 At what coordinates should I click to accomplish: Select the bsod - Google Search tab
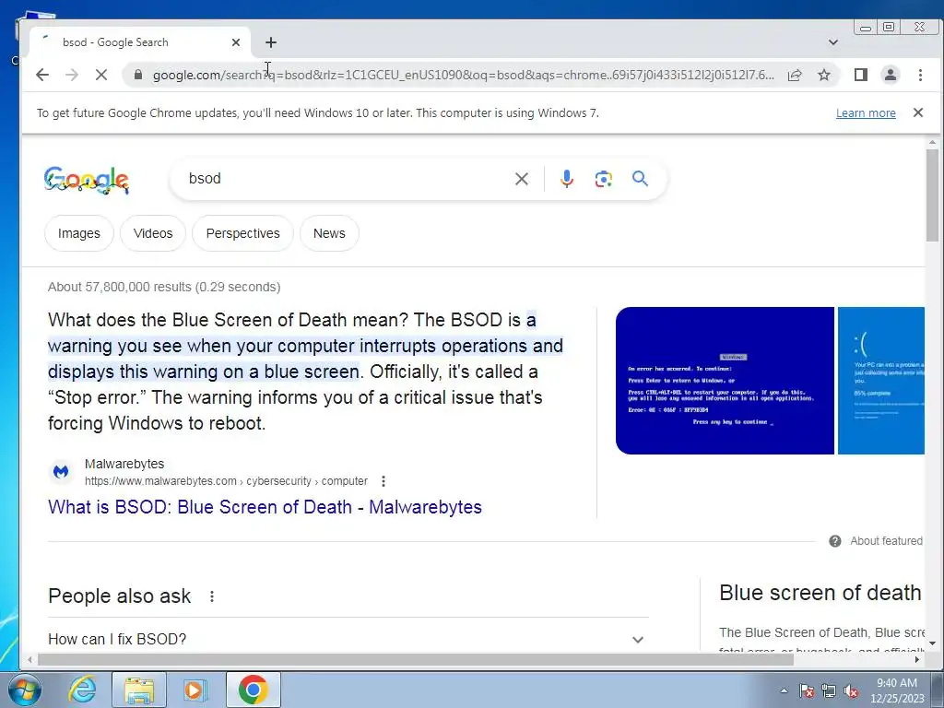[138, 42]
